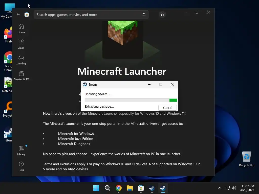Select the Notepad++ desktop shortcut

[7, 85]
